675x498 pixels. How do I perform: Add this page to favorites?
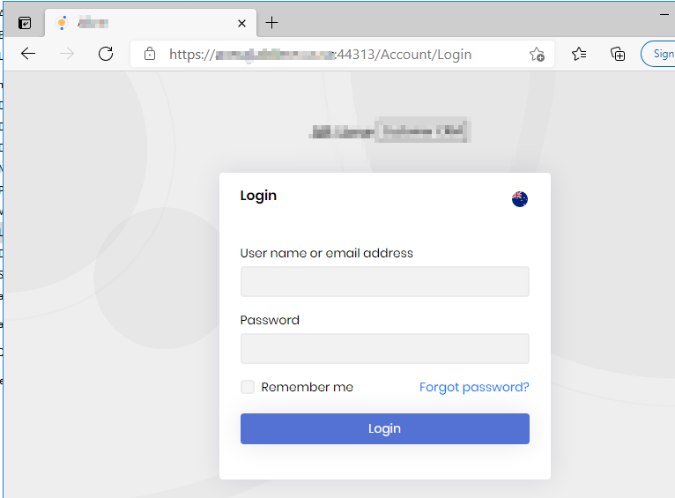tap(537, 54)
